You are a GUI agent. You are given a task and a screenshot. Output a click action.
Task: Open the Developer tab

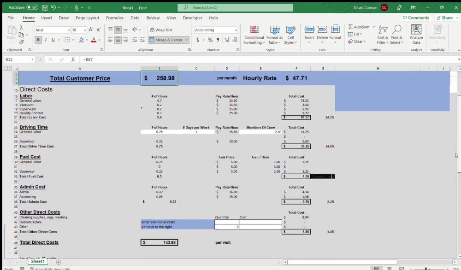[192, 18]
